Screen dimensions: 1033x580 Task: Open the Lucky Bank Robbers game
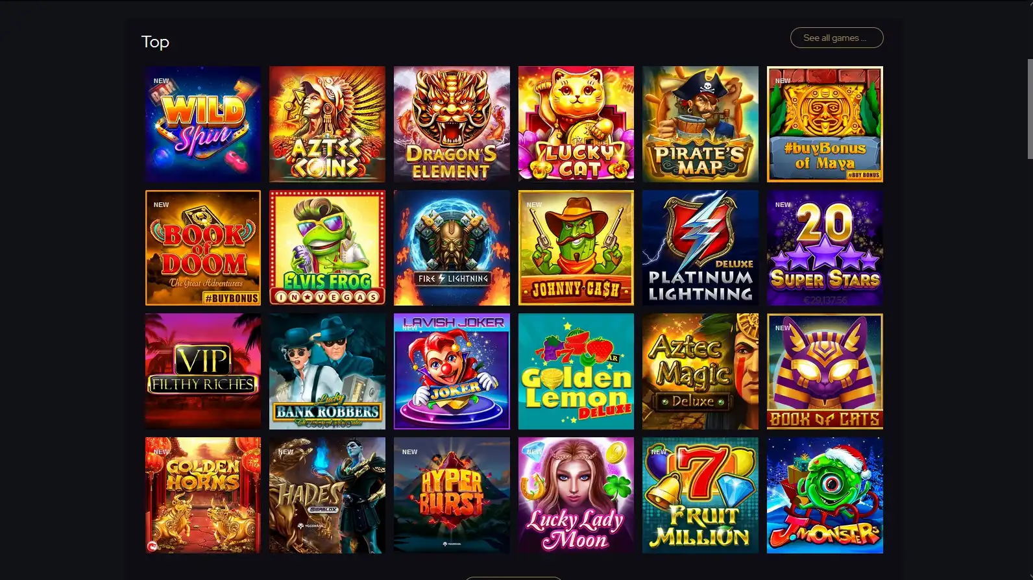(x=327, y=371)
